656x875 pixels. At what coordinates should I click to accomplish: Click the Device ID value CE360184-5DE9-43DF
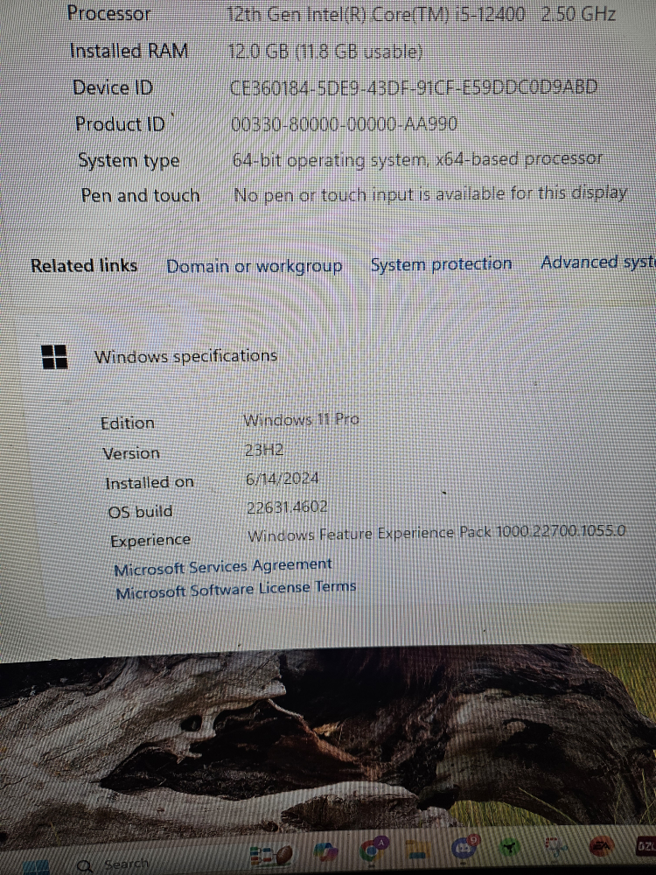[414, 87]
